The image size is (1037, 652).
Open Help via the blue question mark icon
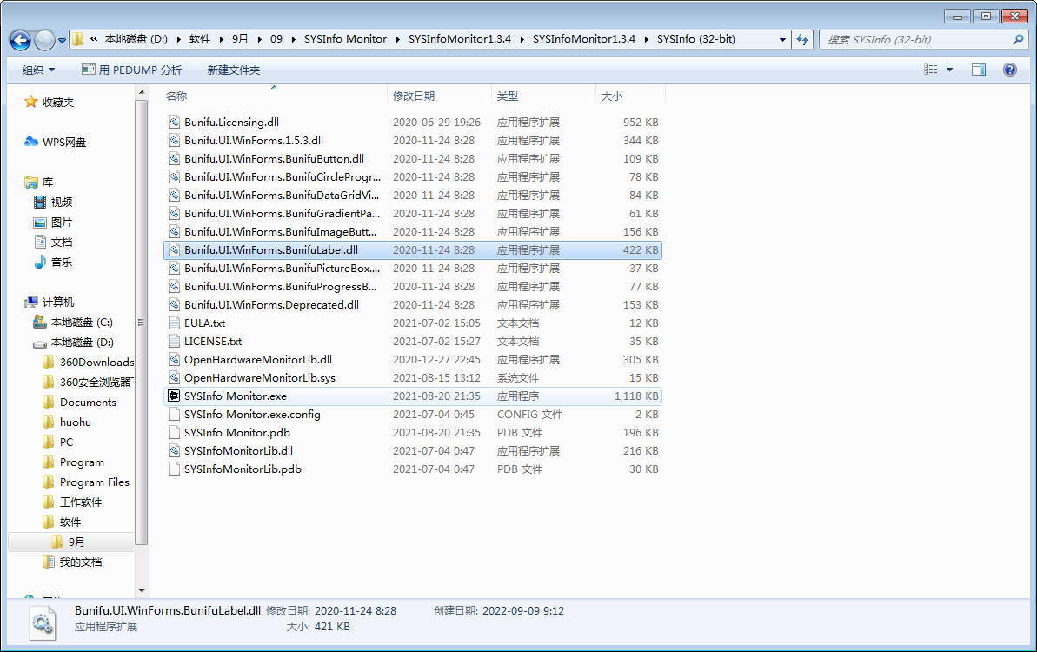1009,69
